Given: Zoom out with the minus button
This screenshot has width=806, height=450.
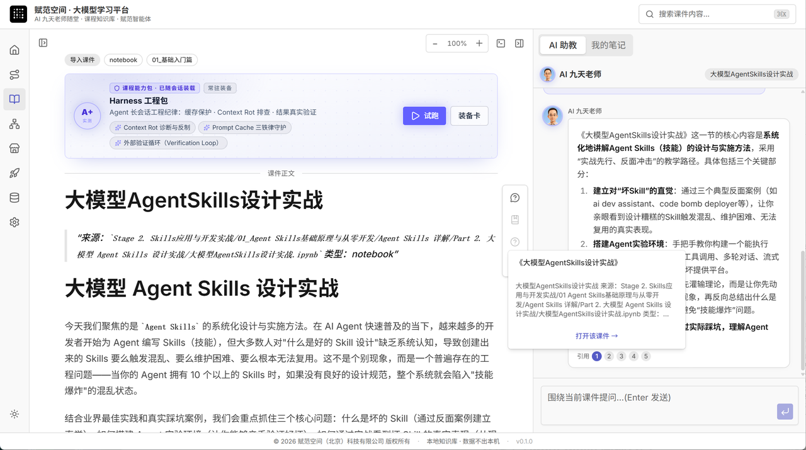Looking at the screenshot, I should (x=435, y=43).
